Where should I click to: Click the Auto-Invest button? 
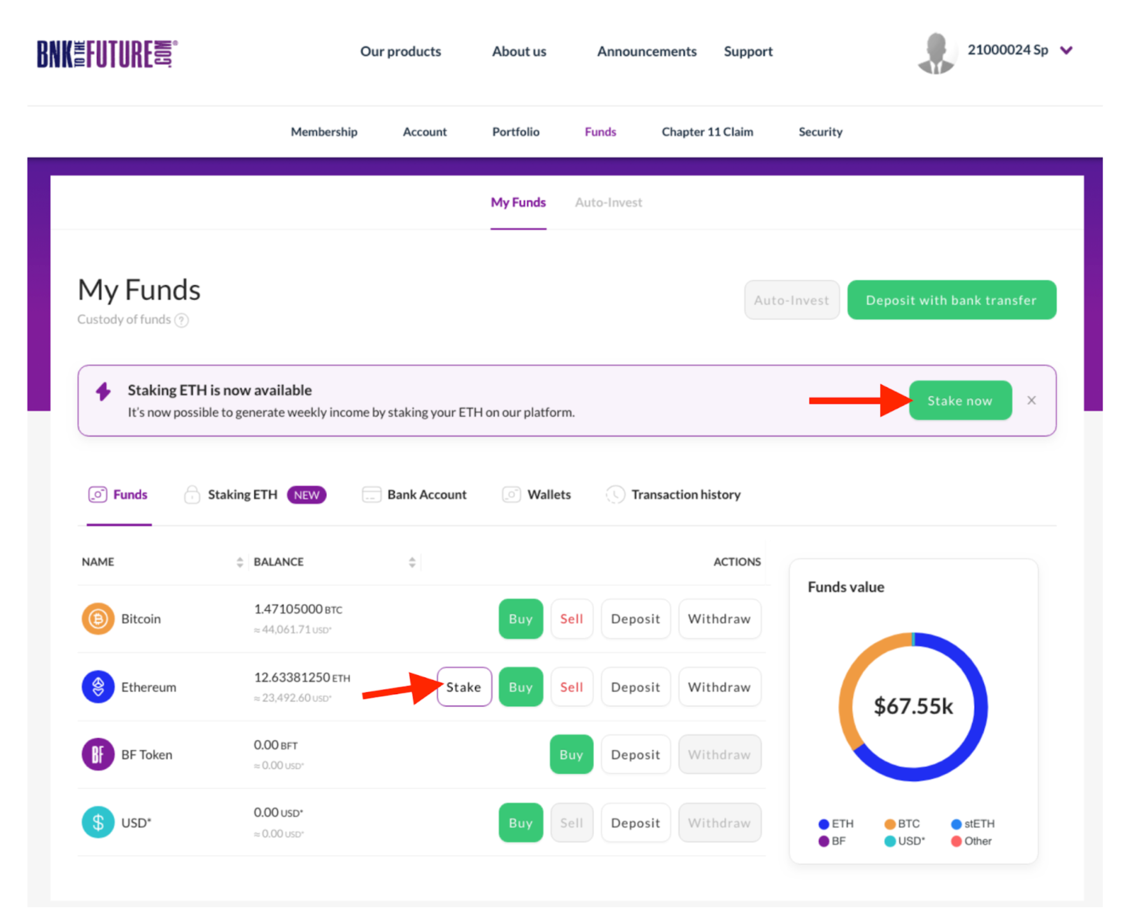click(792, 300)
